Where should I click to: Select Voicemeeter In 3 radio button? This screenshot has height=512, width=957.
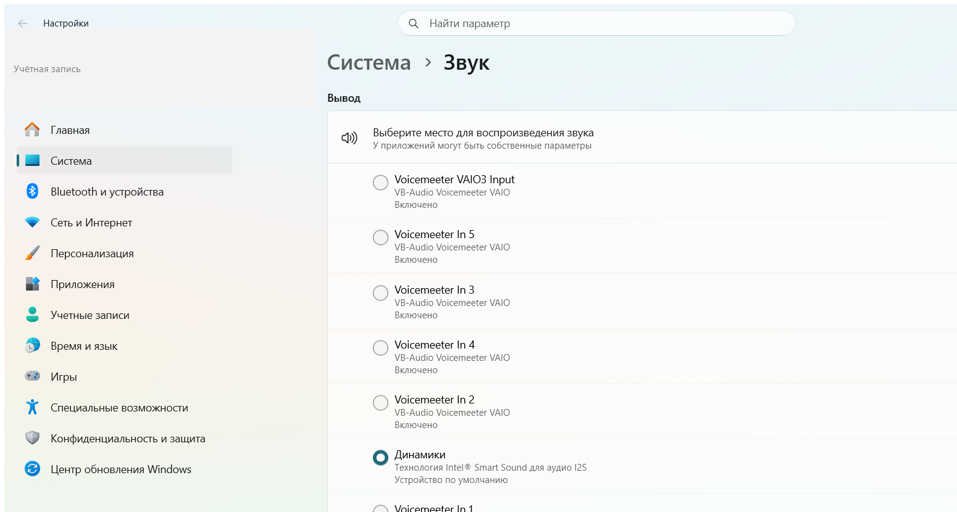[380, 293]
